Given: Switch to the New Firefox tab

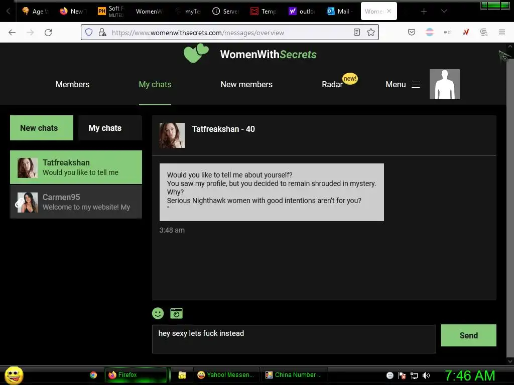Looking at the screenshot, I should 73,12.
